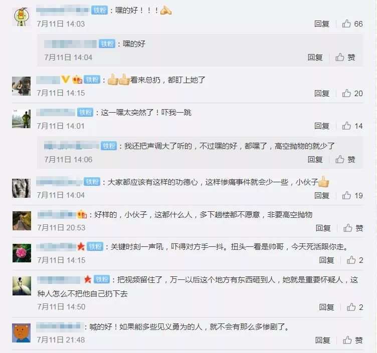Screen dimensions: 377x353
Task: Open the pink flower avatar profile
Action: click(22, 253)
